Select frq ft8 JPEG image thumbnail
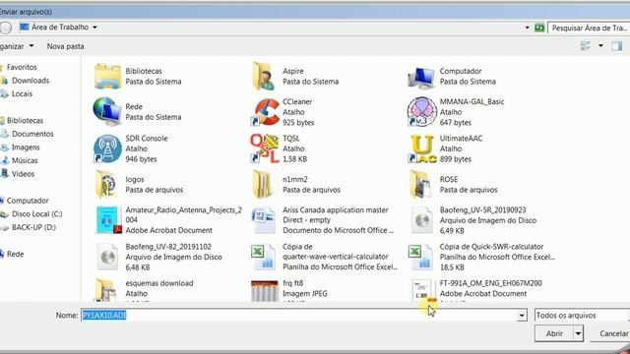The image size is (630, 354). click(x=265, y=291)
